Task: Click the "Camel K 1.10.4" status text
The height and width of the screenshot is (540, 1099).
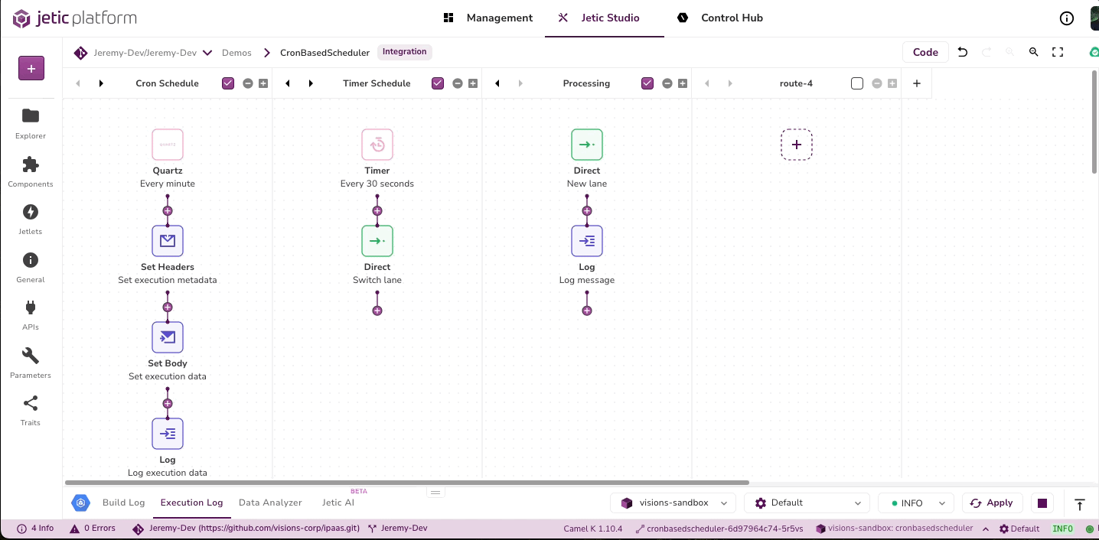Action: coord(593,529)
